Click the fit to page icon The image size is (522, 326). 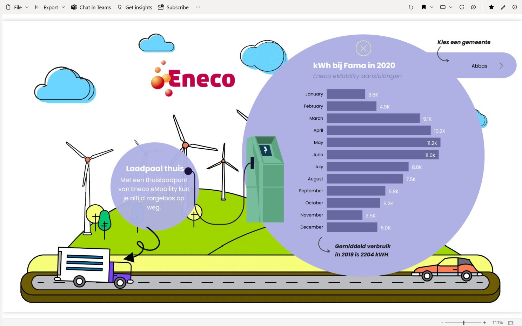[511, 323]
